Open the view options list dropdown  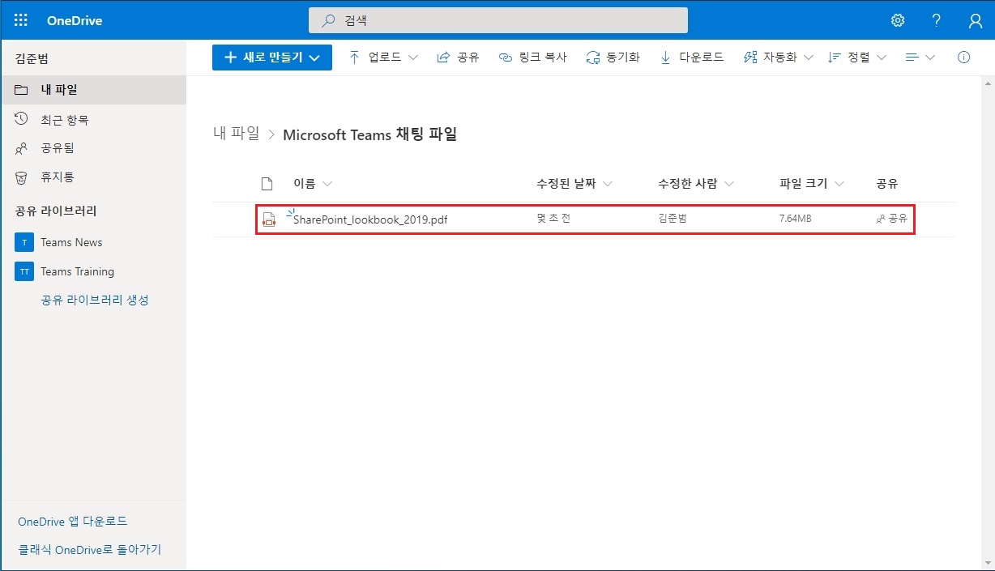coord(920,58)
